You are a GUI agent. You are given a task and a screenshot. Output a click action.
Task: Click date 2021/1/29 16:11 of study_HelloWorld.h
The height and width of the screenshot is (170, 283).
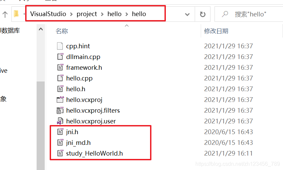(229, 154)
